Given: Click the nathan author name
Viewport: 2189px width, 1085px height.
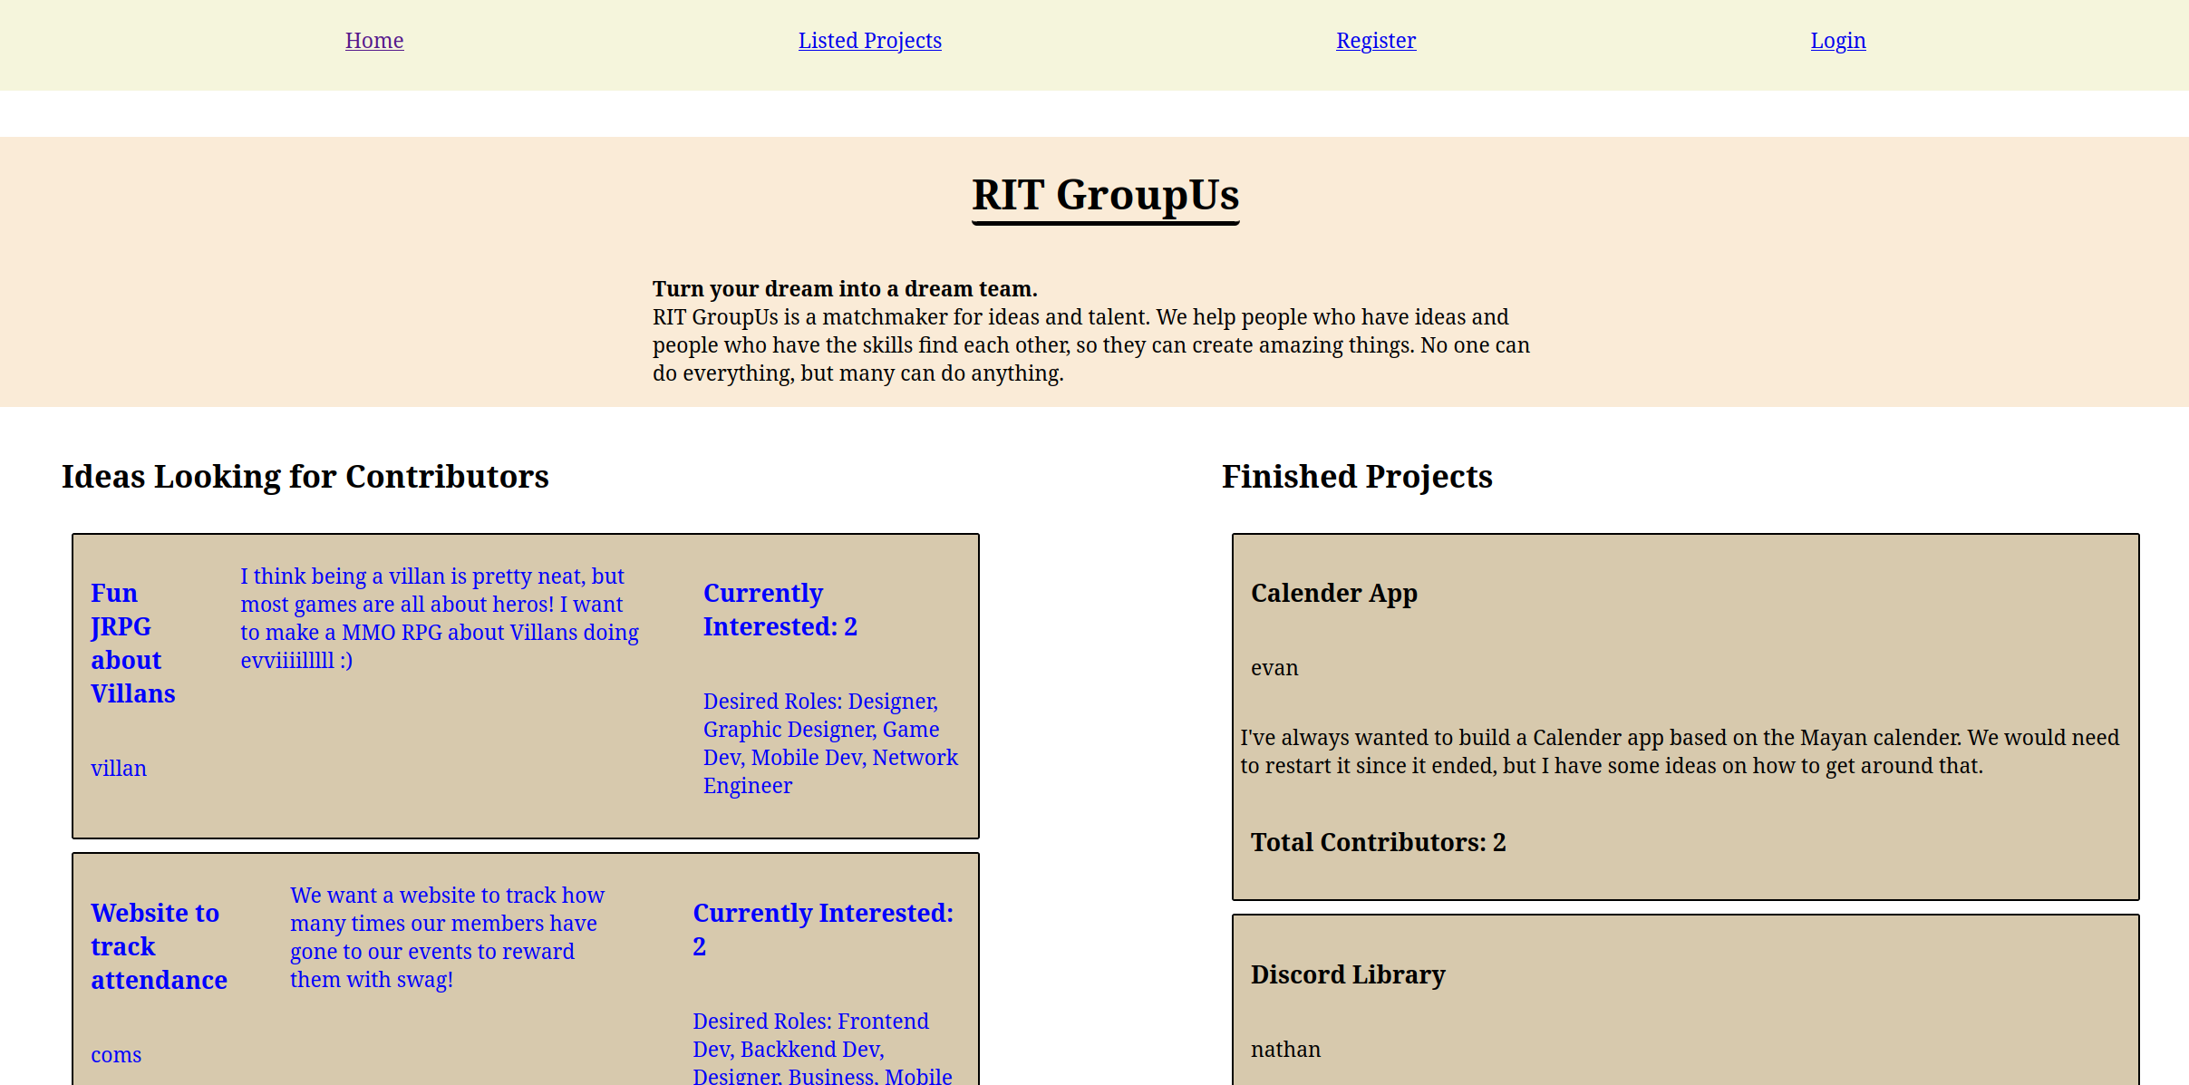Looking at the screenshot, I should click(1285, 1050).
